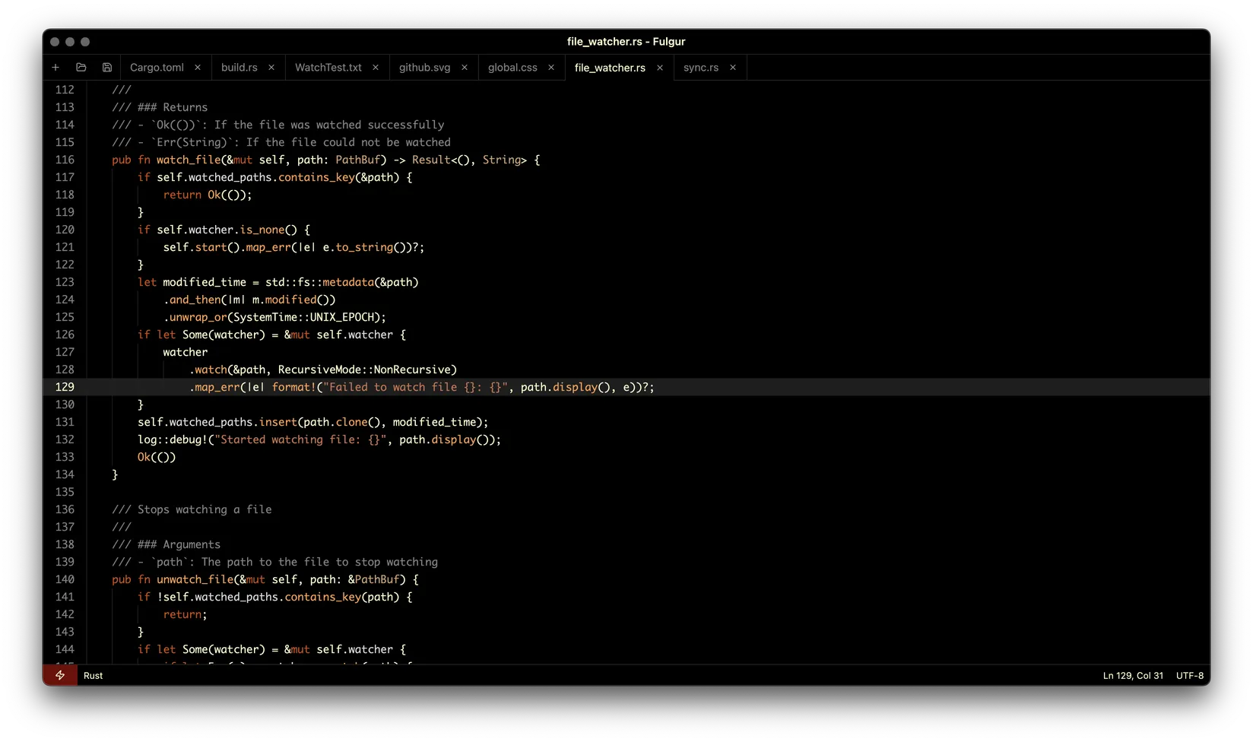Select the WatchTest.txt tab

coord(328,68)
